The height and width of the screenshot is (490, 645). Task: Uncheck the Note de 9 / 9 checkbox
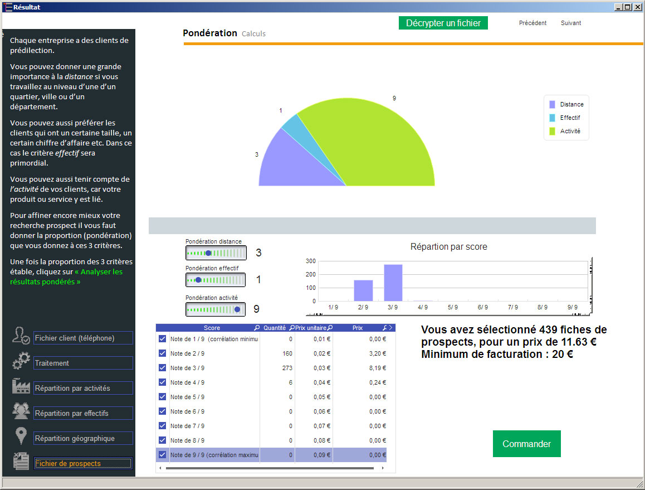(x=162, y=454)
